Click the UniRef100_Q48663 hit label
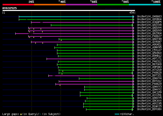The height and width of the screenshot is (116, 163). tap(149, 17)
